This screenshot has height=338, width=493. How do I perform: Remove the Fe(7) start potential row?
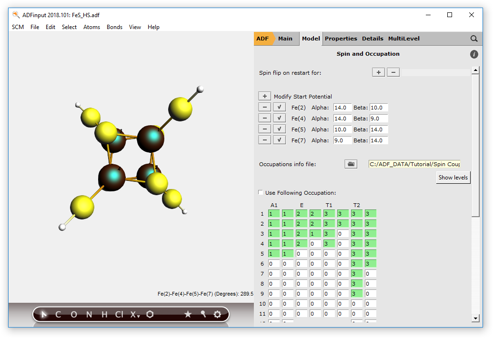265,140
